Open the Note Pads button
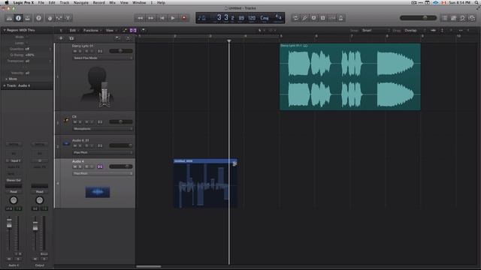Screen dimensions: 481x270 point(453,18)
